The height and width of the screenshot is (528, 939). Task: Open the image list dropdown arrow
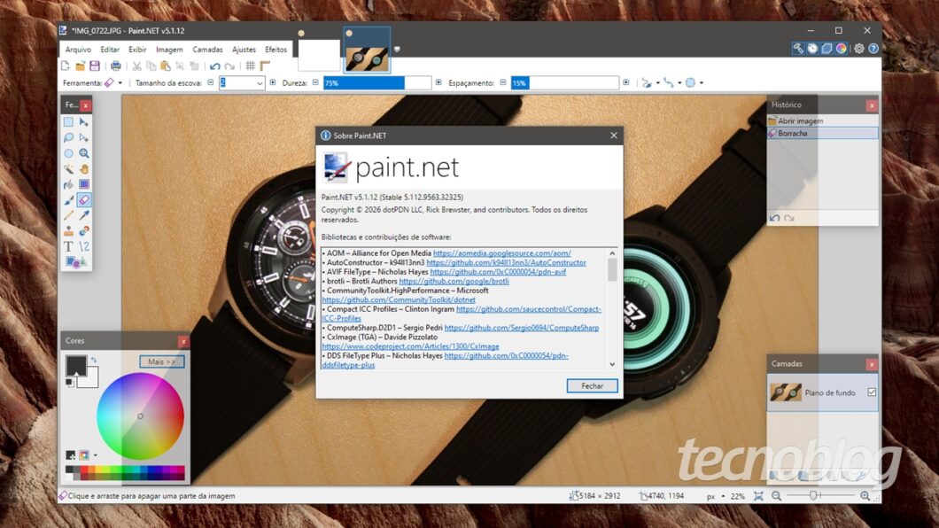tap(397, 49)
